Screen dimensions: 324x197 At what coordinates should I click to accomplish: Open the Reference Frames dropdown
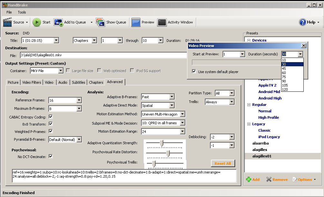click(x=79, y=100)
